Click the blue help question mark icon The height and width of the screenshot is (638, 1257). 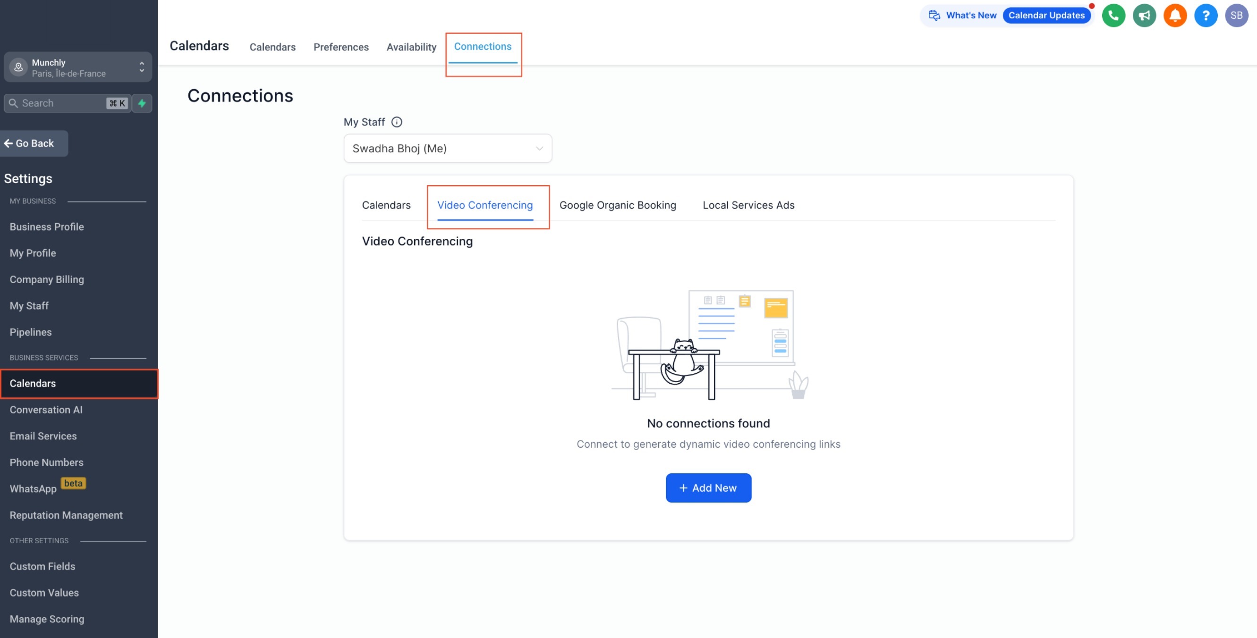pos(1206,16)
